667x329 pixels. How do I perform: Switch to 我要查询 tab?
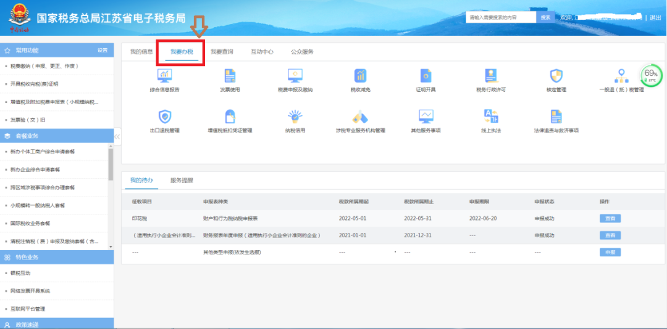[x=222, y=52]
